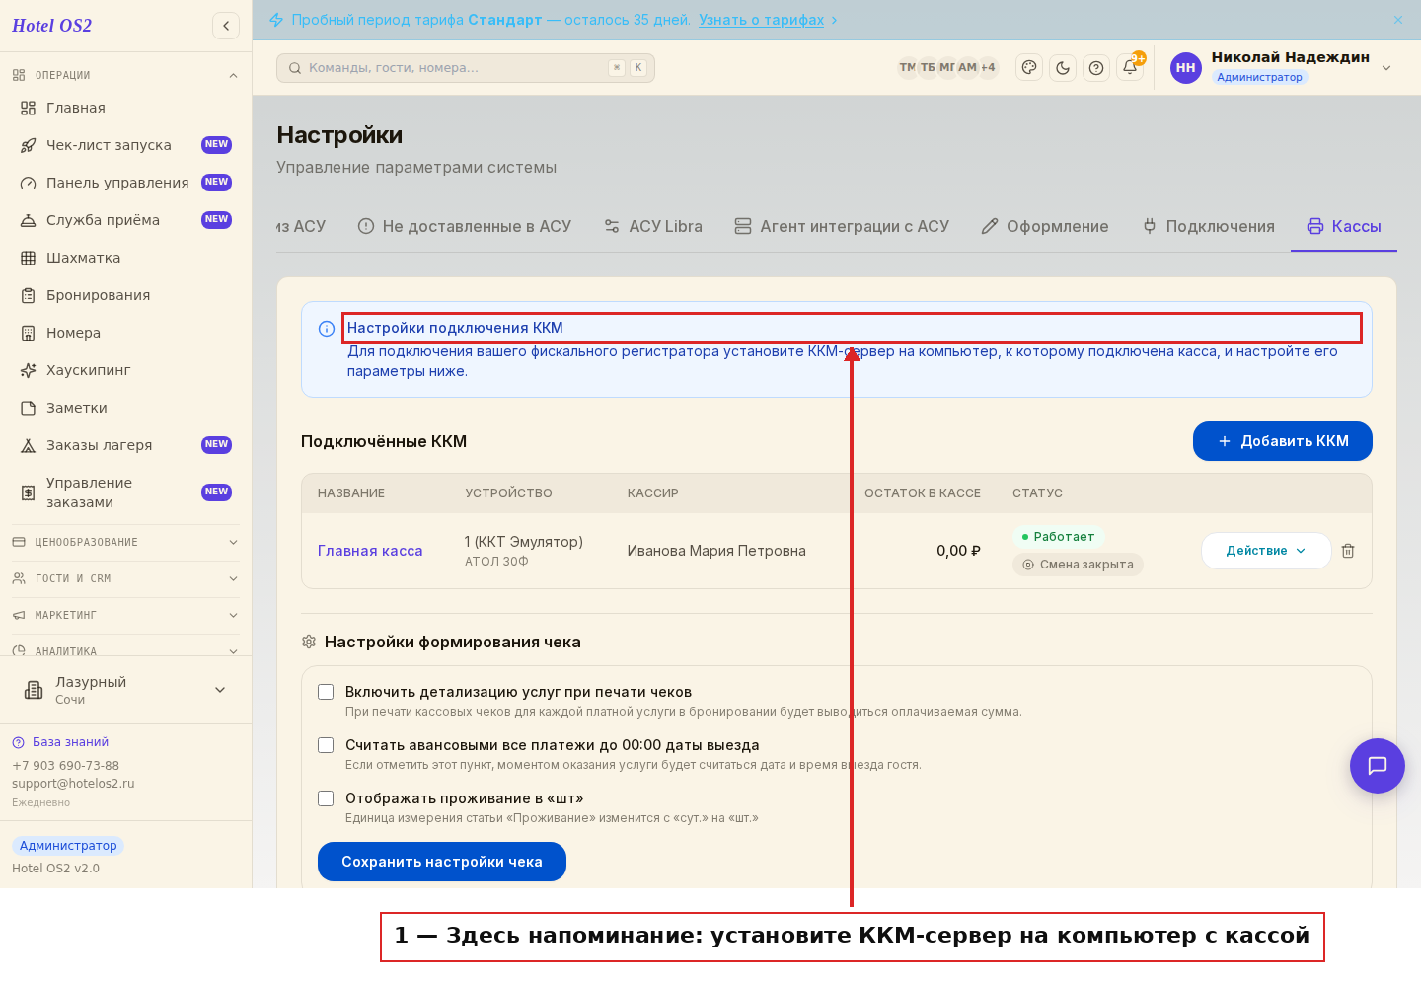Viewport: 1421px width, 985px height.
Task: Click support@hotelos2.ru email
Action: [73, 784]
